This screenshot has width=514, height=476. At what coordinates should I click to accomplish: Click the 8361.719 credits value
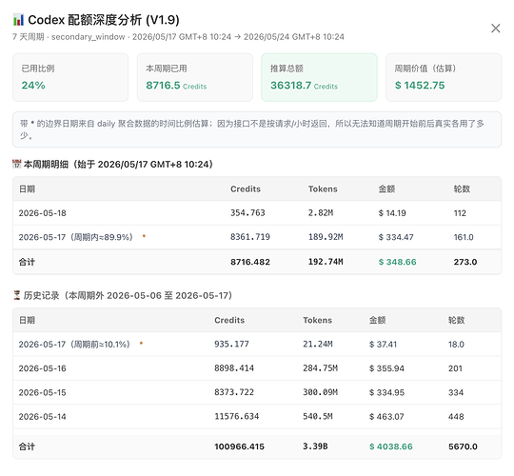point(250,237)
